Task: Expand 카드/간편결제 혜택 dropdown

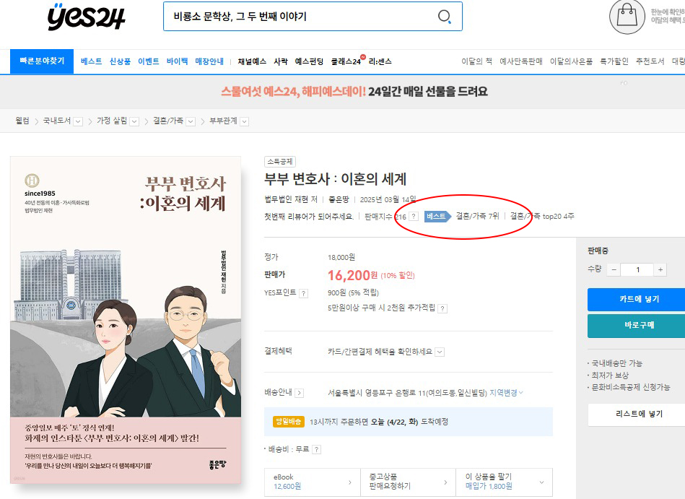Action: point(440,352)
